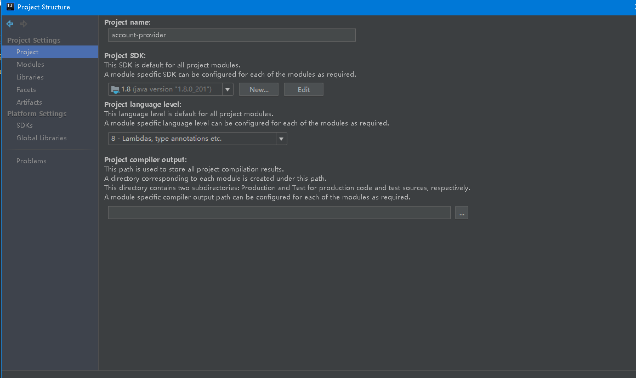Click the Edit button next to New

click(303, 89)
